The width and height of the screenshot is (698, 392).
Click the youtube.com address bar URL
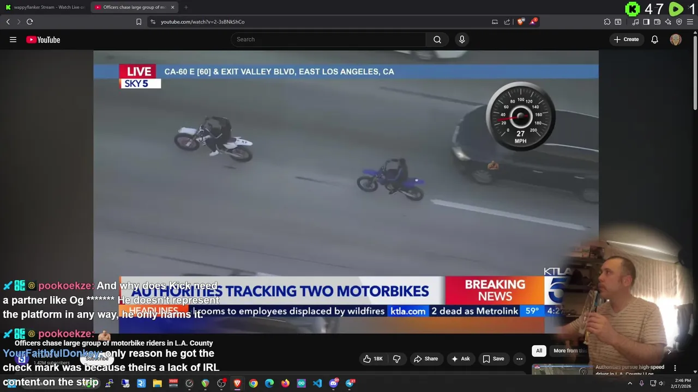click(202, 22)
